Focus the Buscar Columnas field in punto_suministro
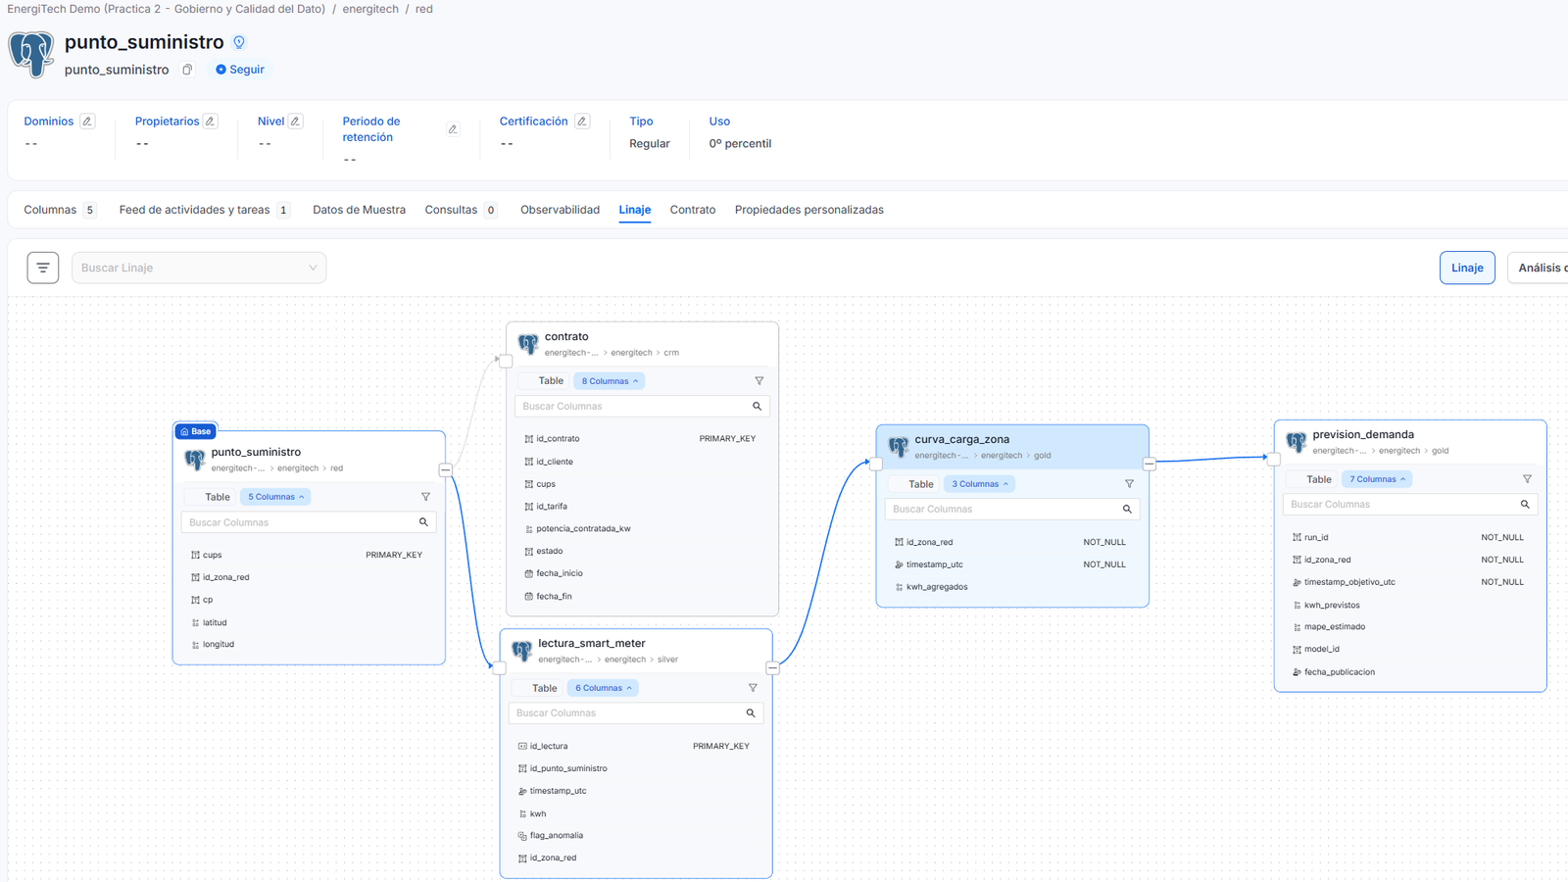Screen dimensions: 1568x882 309,522
